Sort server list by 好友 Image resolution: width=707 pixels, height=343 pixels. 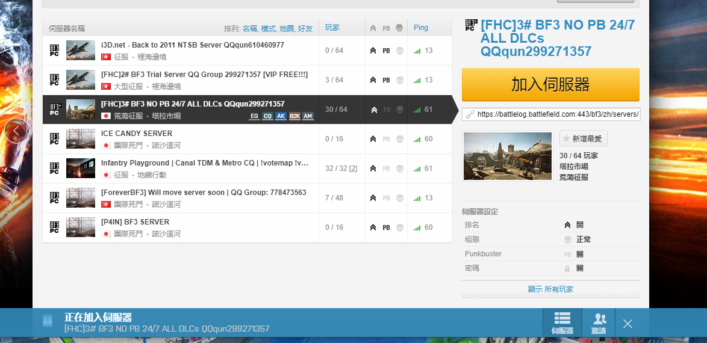point(305,28)
